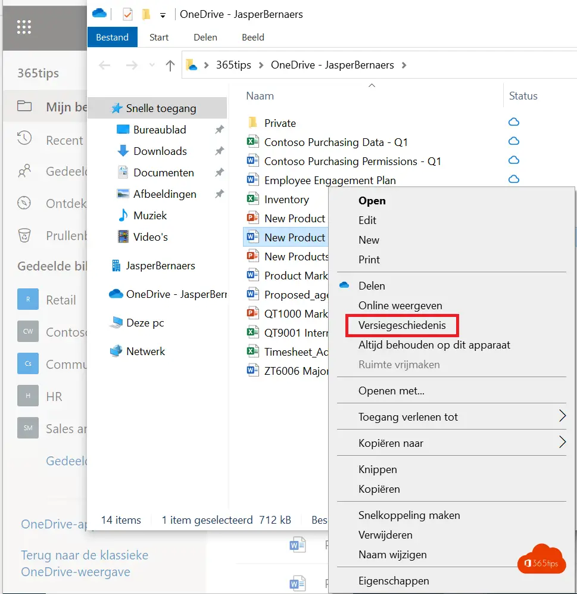The height and width of the screenshot is (594, 577).
Task: Open Video's in the navigation pane
Action: coord(150,237)
